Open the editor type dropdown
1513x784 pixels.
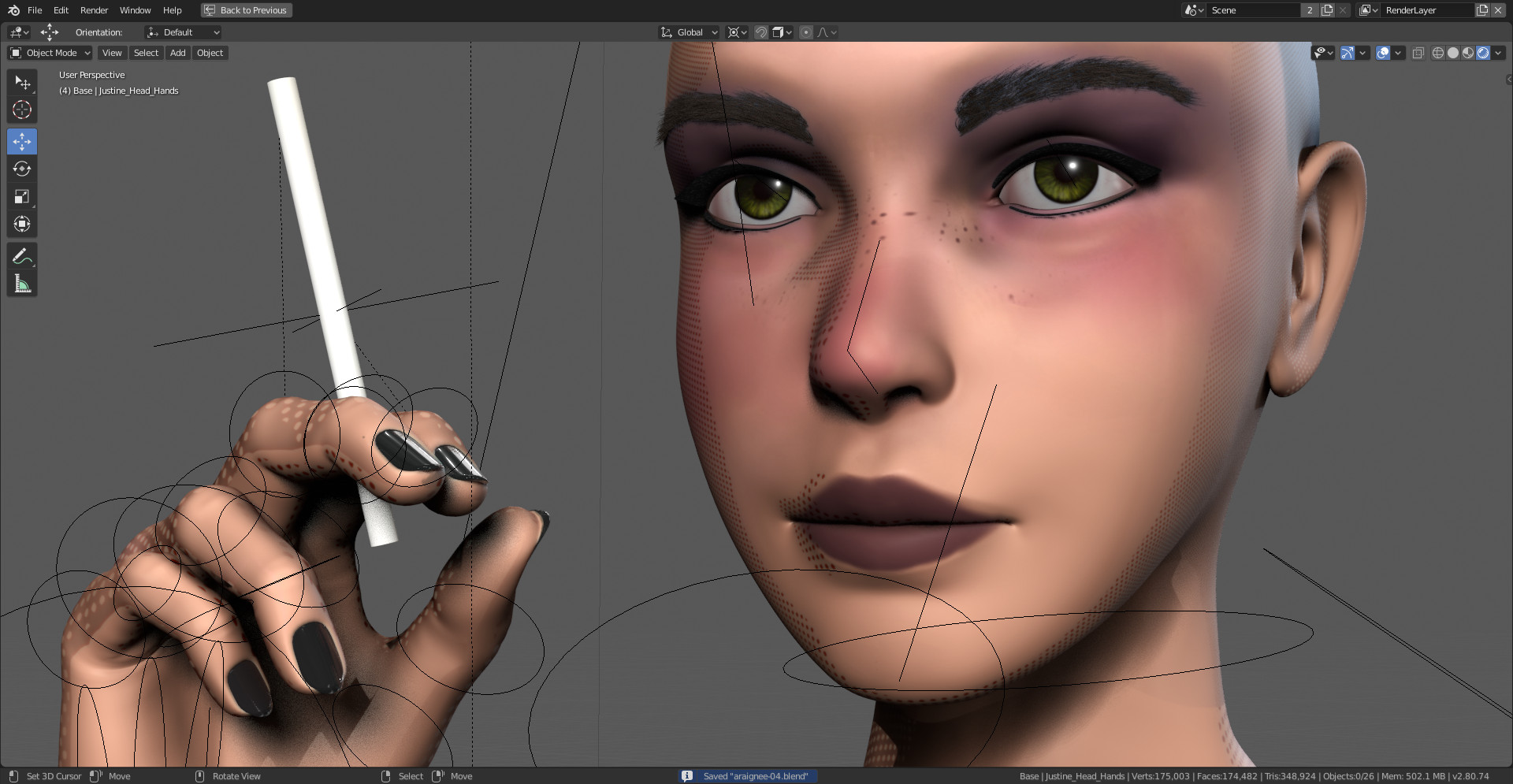tap(19, 32)
